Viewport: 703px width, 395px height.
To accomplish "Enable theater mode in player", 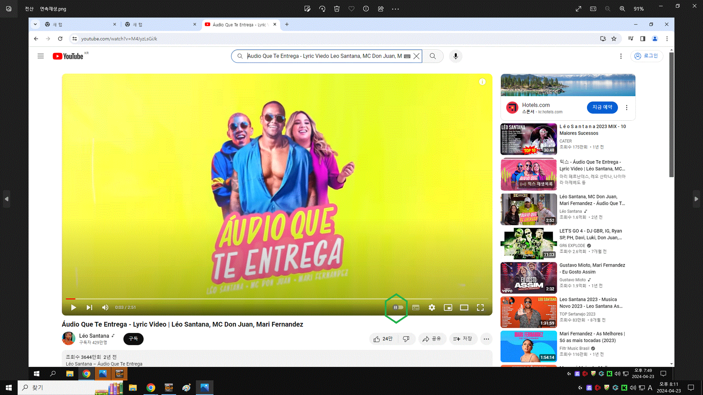I will (464, 308).
